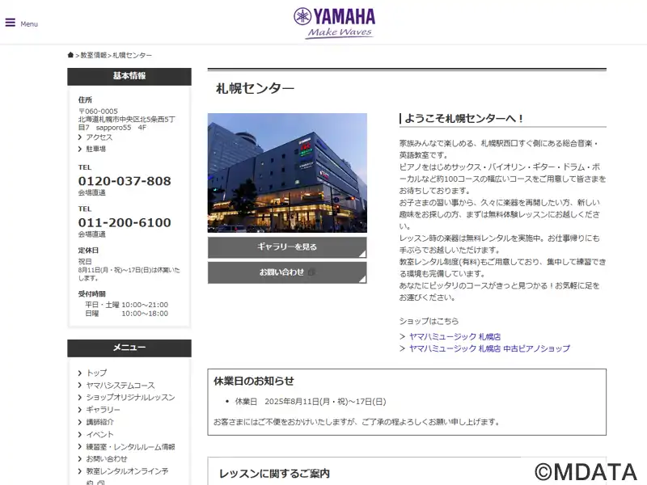Click 平日・土曜 10:00～21:00 hours text
The width and height of the screenshot is (647, 485).
click(127, 305)
